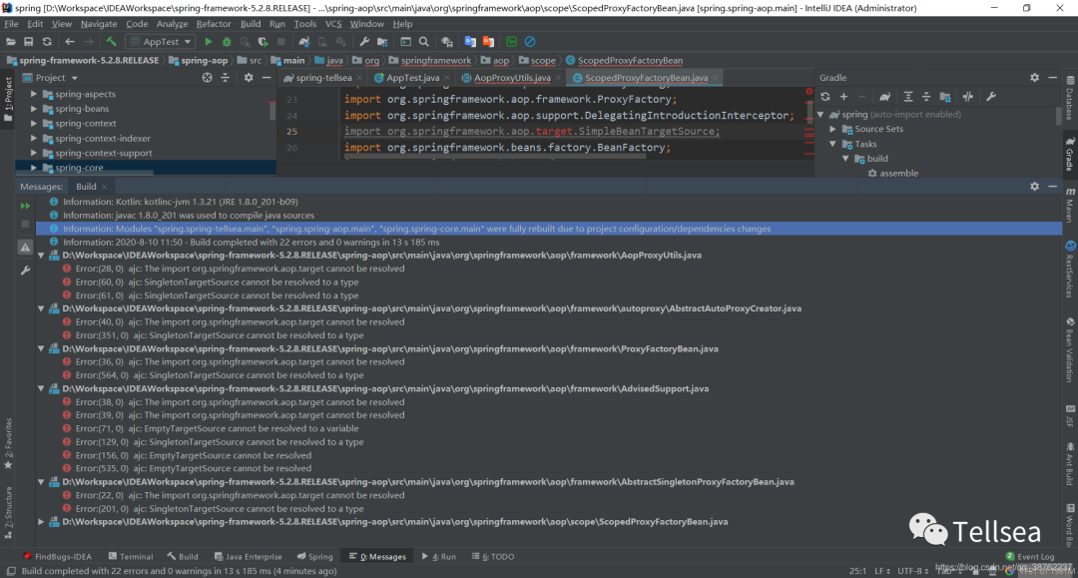
Task: Hide the Project panel with minus icon
Action: pyautogui.click(x=267, y=78)
